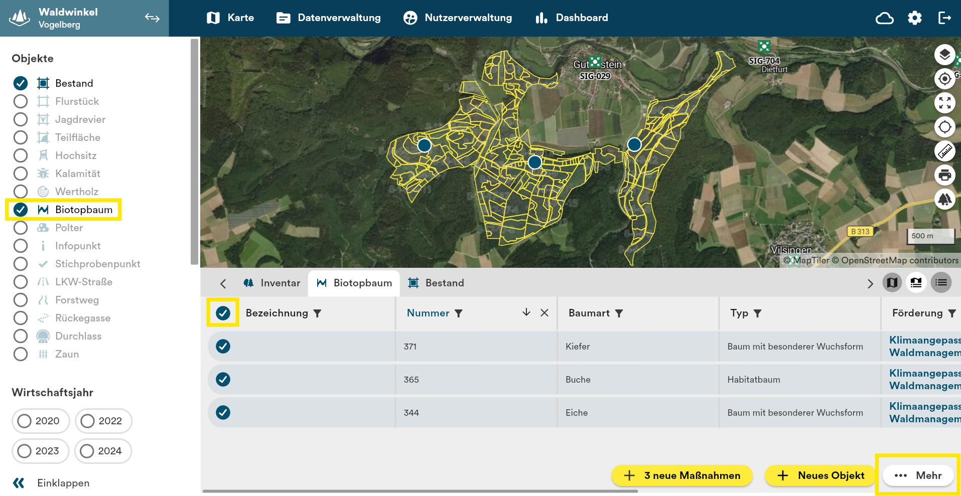Screen dimensions: 961x496
Task: Click the Neues Objekt button
Action: pyautogui.click(x=820, y=475)
